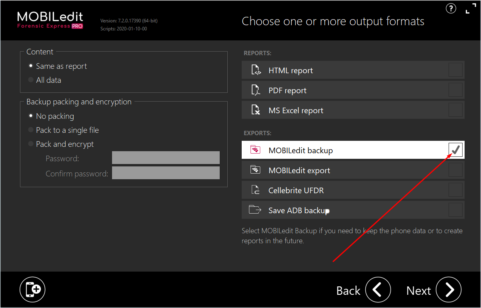The height and width of the screenshot is (308, 481).
Task: Uncheck the MOBILedit backup checkbox
Action: (x=455, y=150)
